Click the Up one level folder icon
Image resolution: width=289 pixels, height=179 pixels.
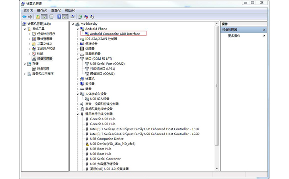[38, 17]
